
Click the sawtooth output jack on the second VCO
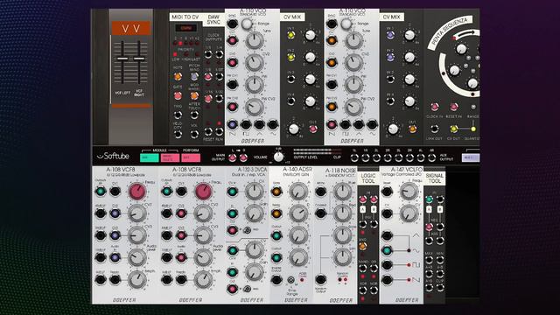click(x=332, y=124)
